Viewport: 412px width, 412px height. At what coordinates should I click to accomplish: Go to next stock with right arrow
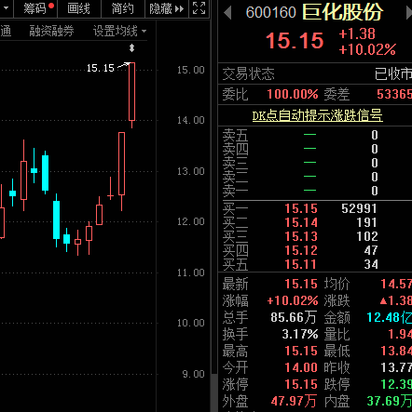point(409,13)
